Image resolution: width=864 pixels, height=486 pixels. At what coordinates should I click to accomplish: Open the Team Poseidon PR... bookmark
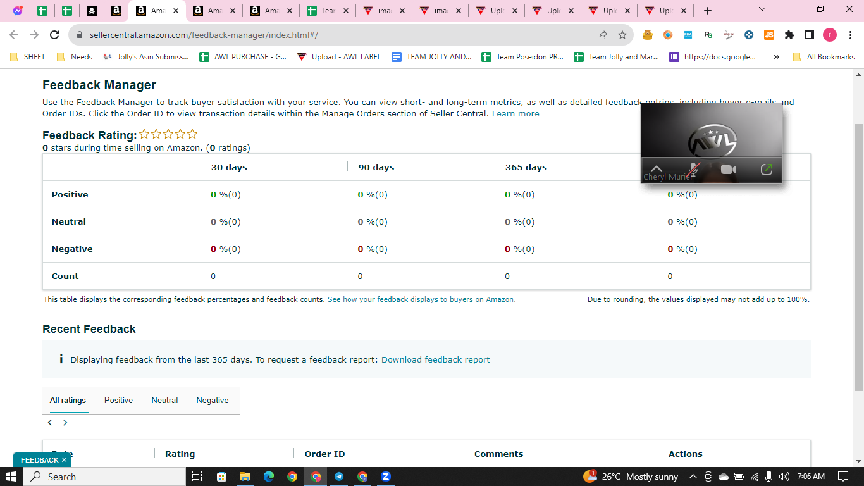coord(522,57)
